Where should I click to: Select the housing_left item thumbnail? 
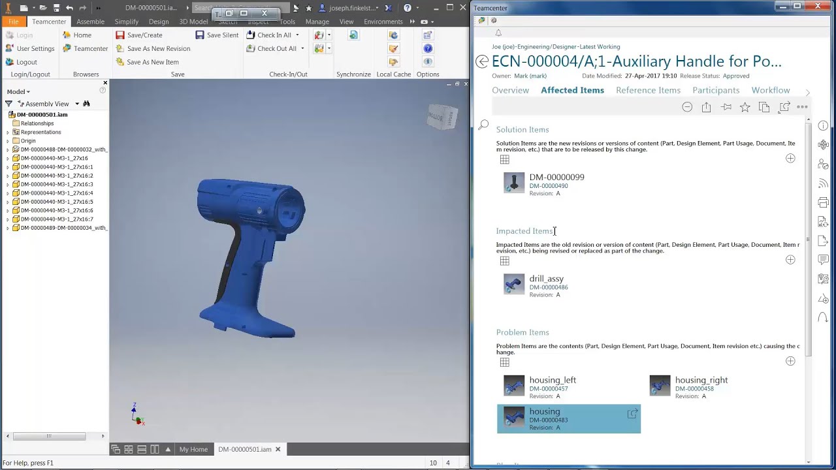tap(514, 385)
